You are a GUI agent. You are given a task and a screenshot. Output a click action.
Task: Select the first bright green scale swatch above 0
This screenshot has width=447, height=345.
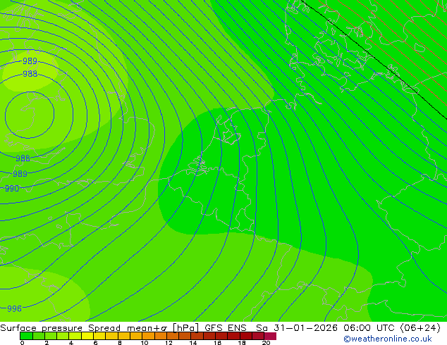26,336
